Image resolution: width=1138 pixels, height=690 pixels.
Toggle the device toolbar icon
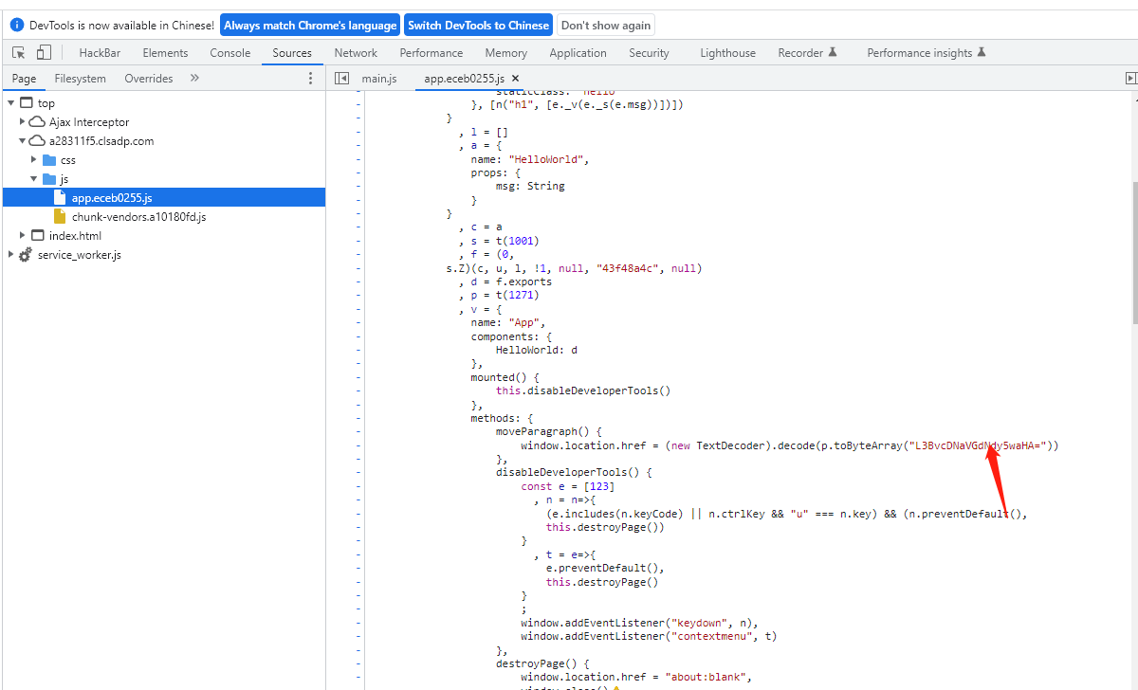click(x=44, y=53)
